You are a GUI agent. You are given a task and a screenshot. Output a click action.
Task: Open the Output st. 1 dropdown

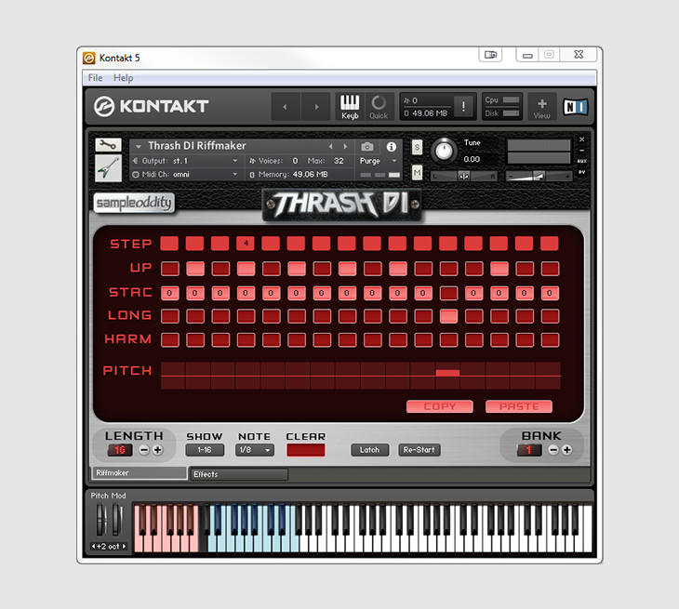click(x=185, y=161)
